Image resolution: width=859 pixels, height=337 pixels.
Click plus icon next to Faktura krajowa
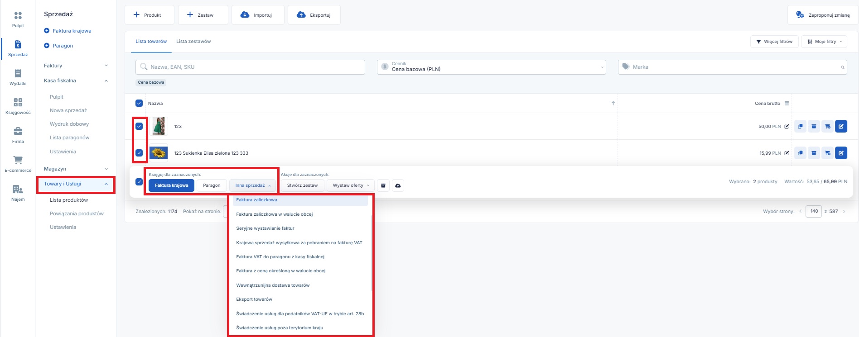pyautogui.click(x=47, y=31)
